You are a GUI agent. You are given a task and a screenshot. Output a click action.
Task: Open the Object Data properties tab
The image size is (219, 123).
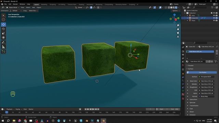pyautogui.click(x=183, y=91)
